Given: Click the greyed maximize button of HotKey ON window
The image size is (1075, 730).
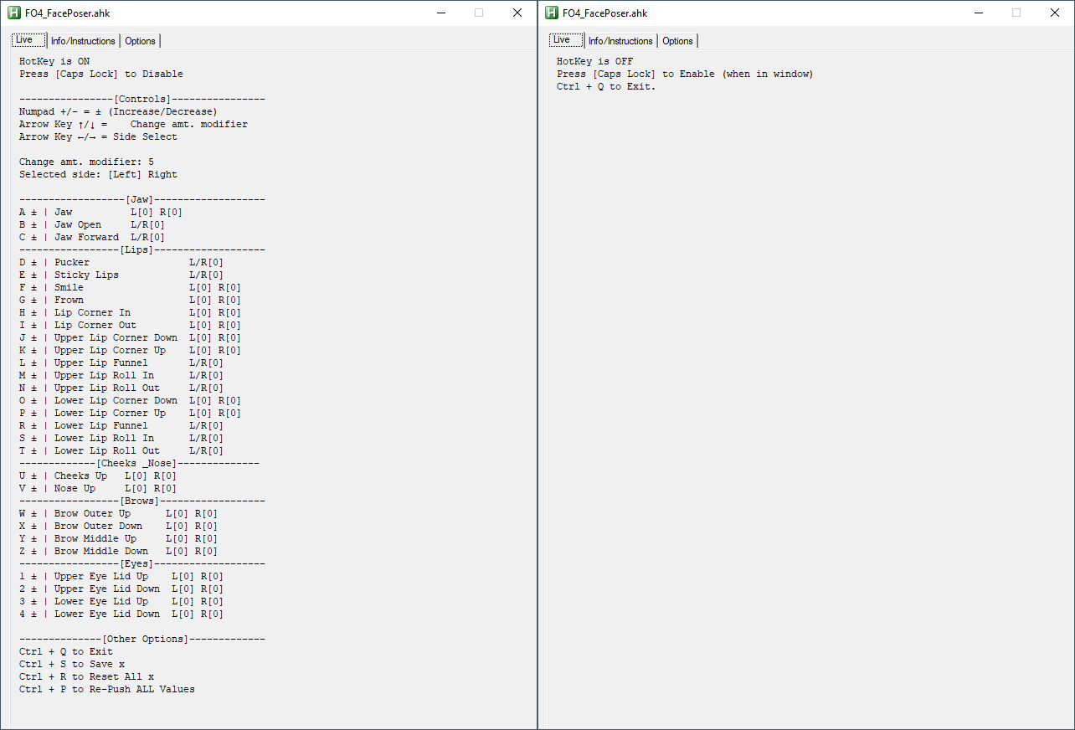Looking at the screenshot, I should point(479,13).
